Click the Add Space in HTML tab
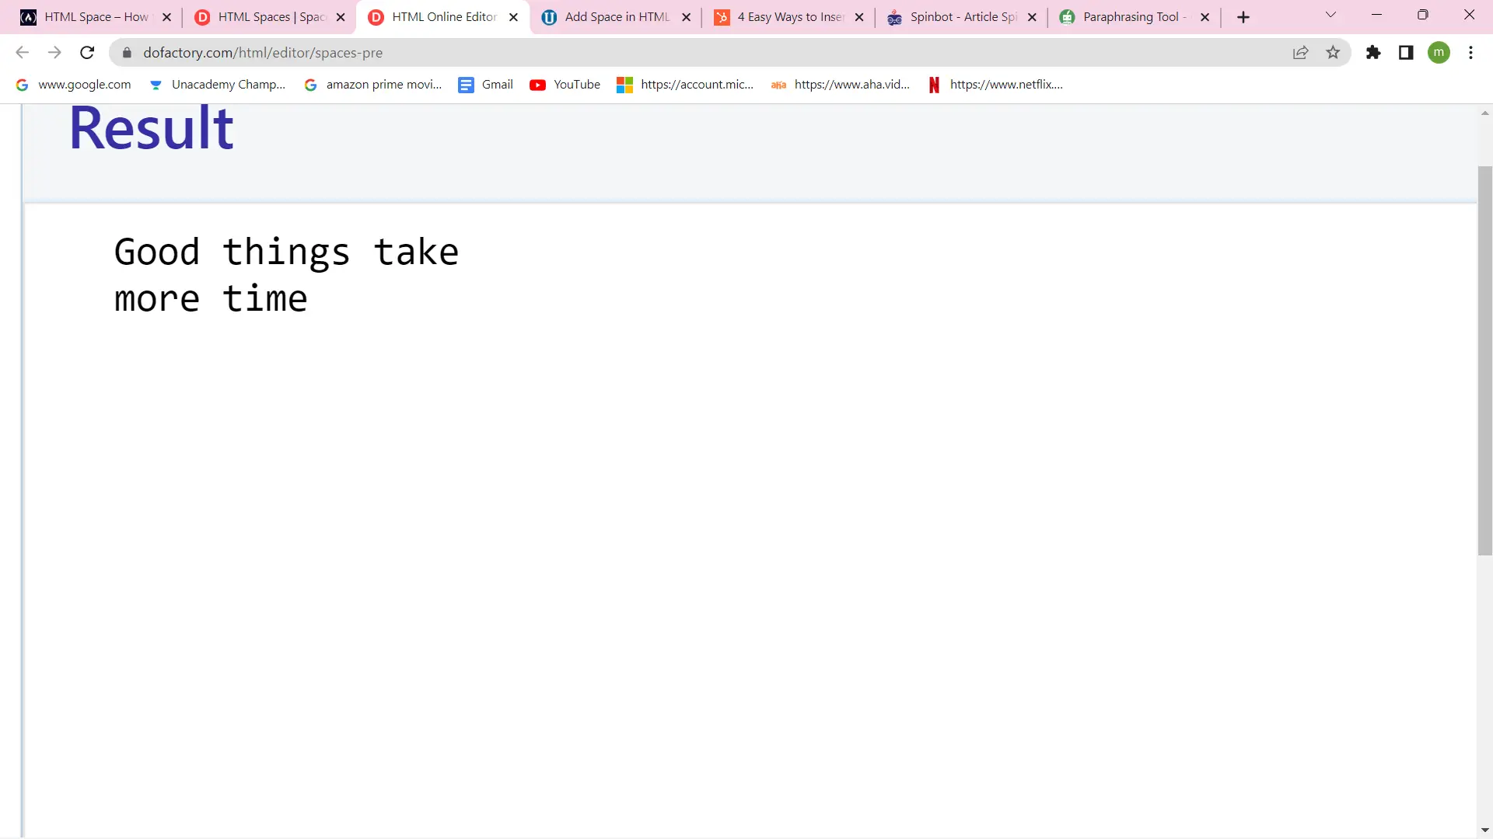 point(617,16)
